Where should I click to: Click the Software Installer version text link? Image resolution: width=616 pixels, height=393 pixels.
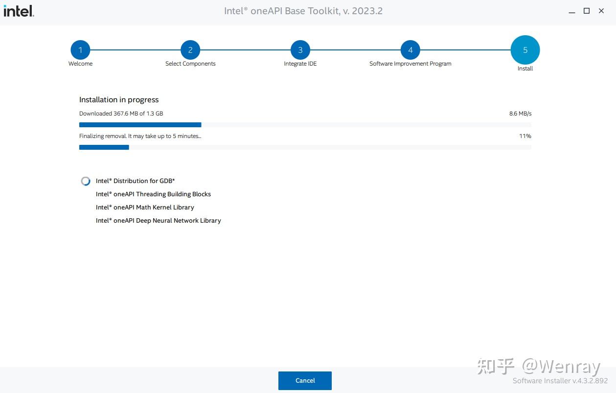(561, 380)
